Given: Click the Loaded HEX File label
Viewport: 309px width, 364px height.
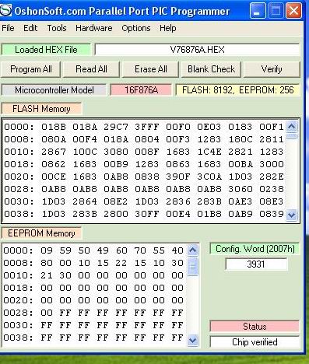Looking at the screenshot, I should [46, 50].
